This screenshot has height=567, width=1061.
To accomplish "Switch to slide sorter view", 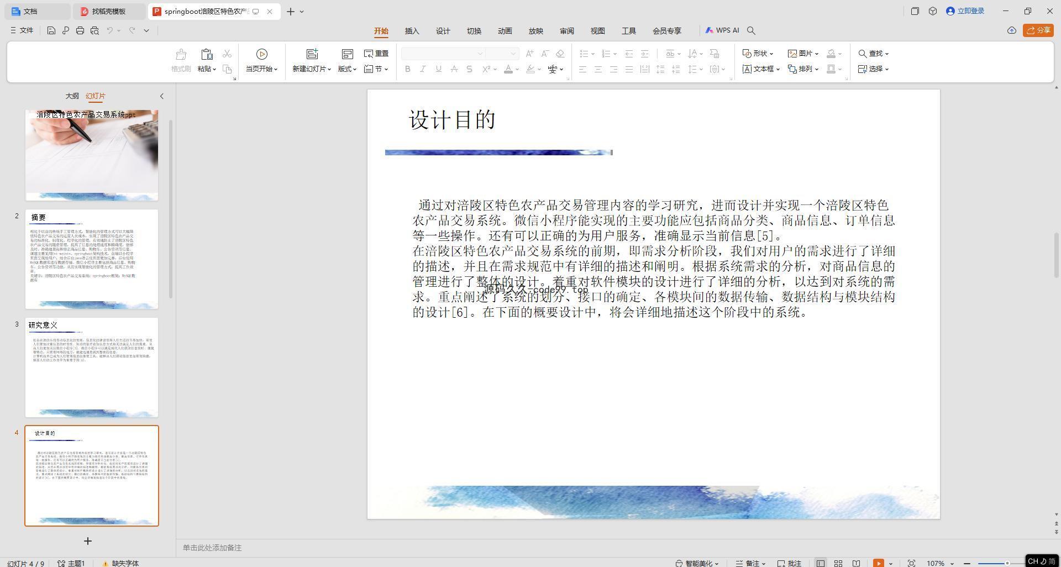I will click(x=838, y=563).
